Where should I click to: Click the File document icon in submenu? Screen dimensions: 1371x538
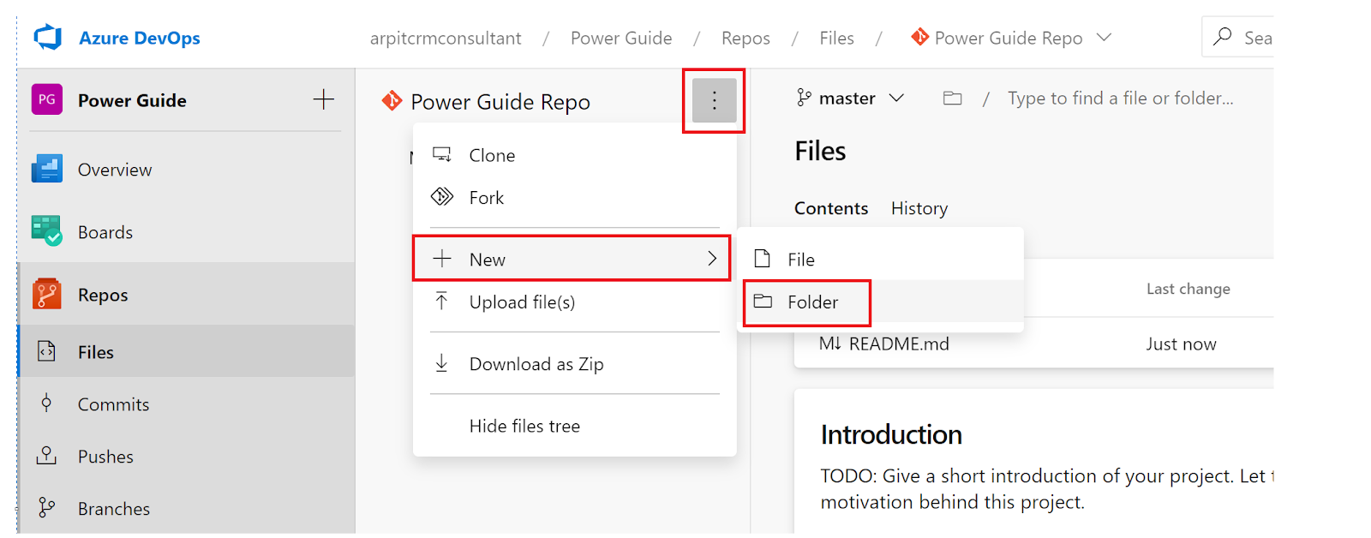point(762,258)
